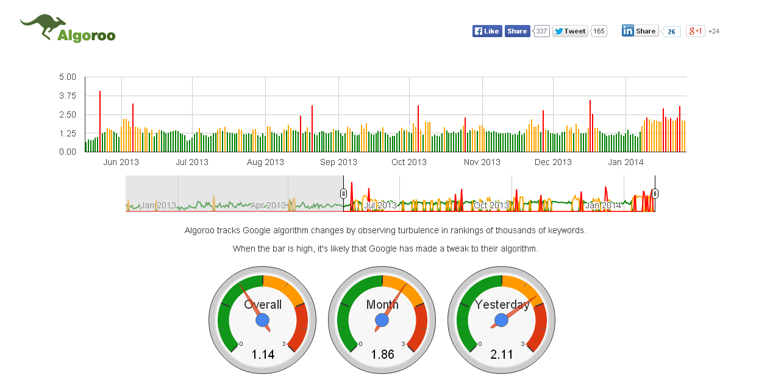Click the Month gauge dial
This screenshot has height=377, width=770.
tap(382, 320)
